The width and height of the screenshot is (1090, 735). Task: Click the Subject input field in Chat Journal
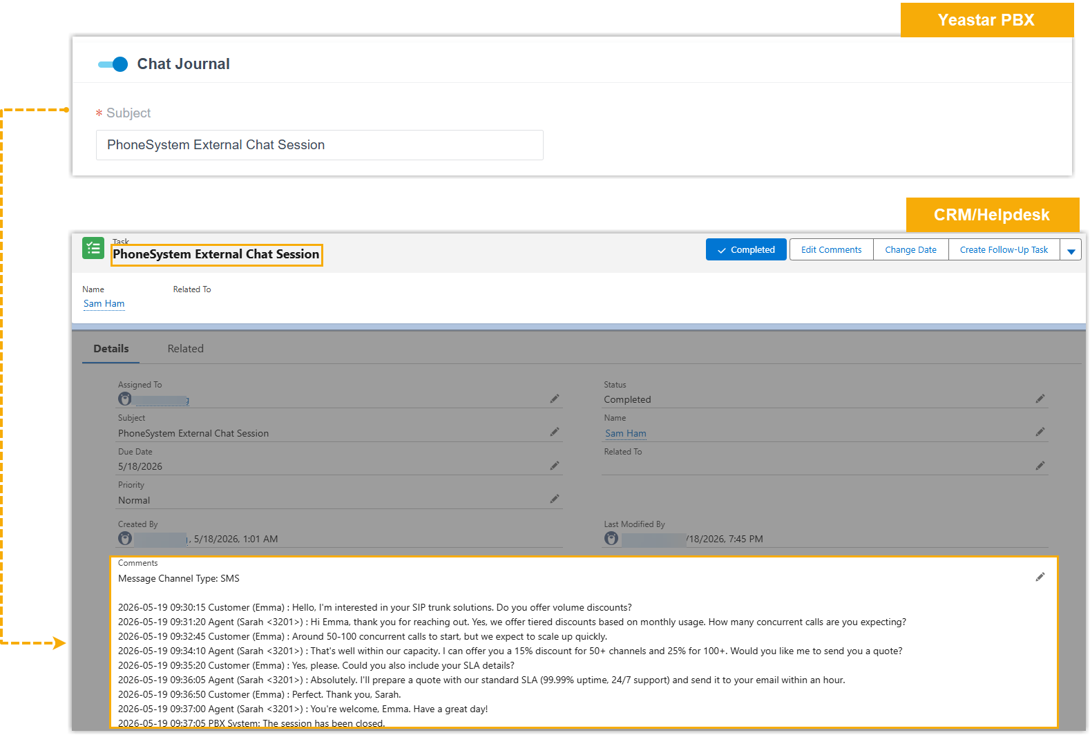point(319,145)
